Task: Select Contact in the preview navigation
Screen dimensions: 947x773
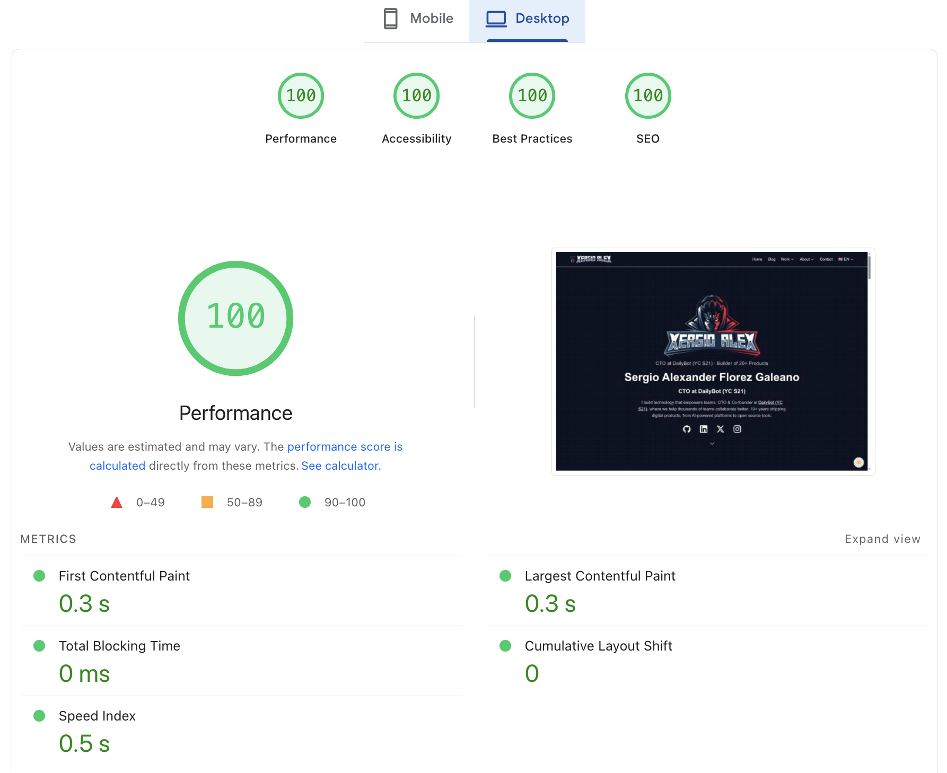Action: point(826,259)
